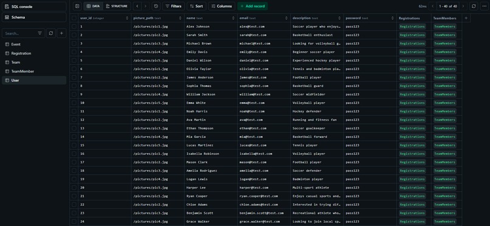Select description cell 'Running and fitness fan'
The width and height of the screenshot is (490, 226).
(317, 120)
